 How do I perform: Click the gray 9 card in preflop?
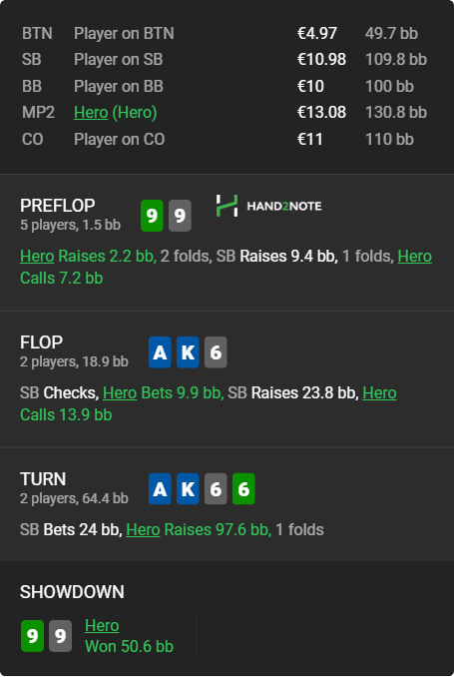pos(180,216)
